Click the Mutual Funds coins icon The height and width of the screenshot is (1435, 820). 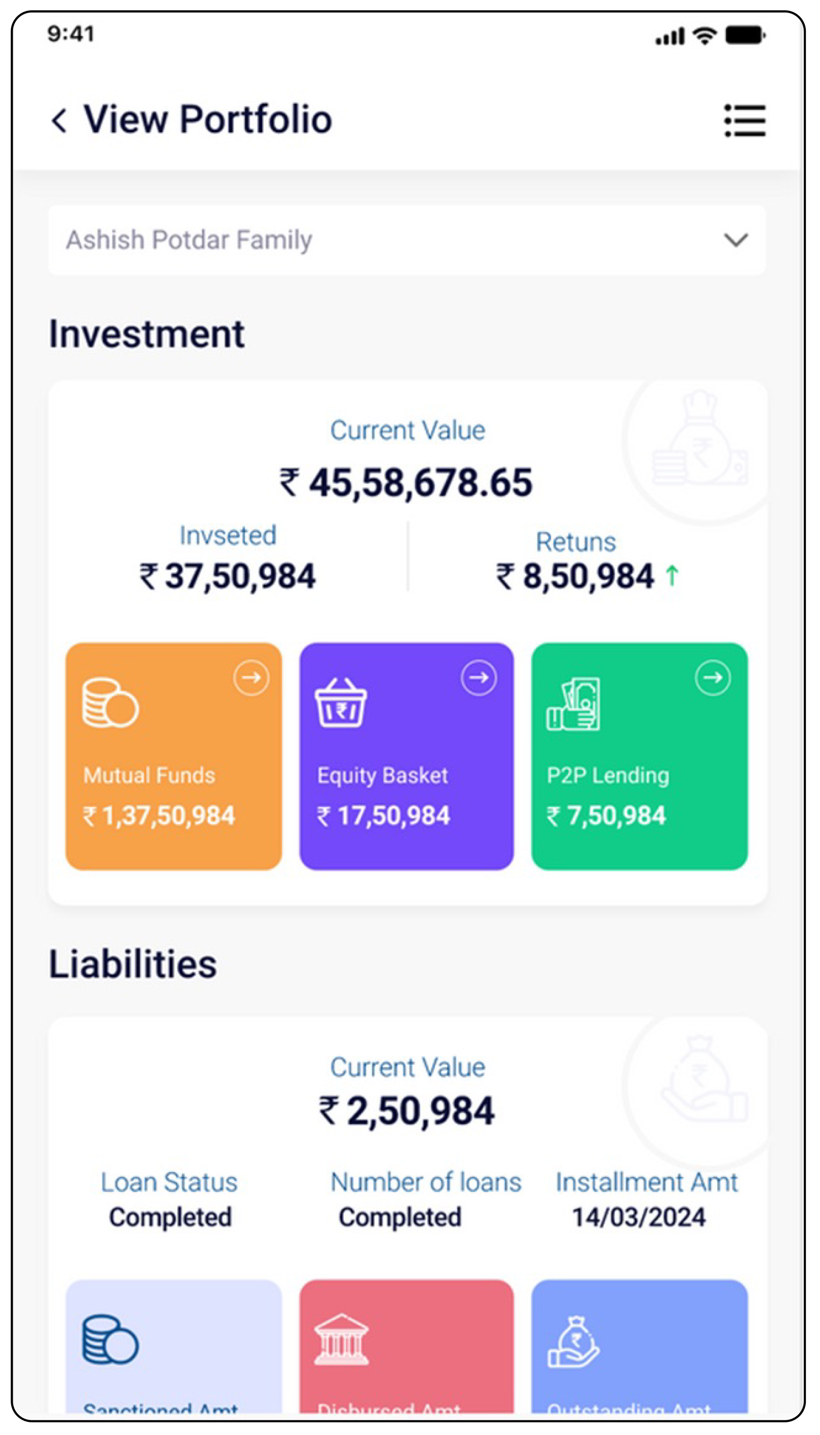pyautogui.click(x=110, y=703)
